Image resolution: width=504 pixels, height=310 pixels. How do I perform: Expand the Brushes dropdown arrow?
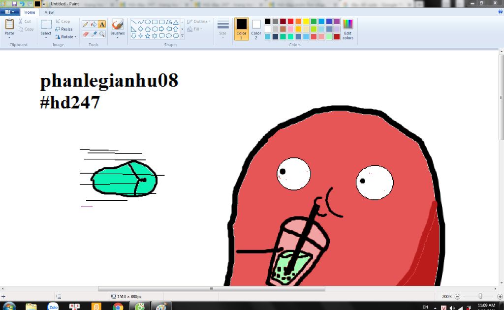117,37
